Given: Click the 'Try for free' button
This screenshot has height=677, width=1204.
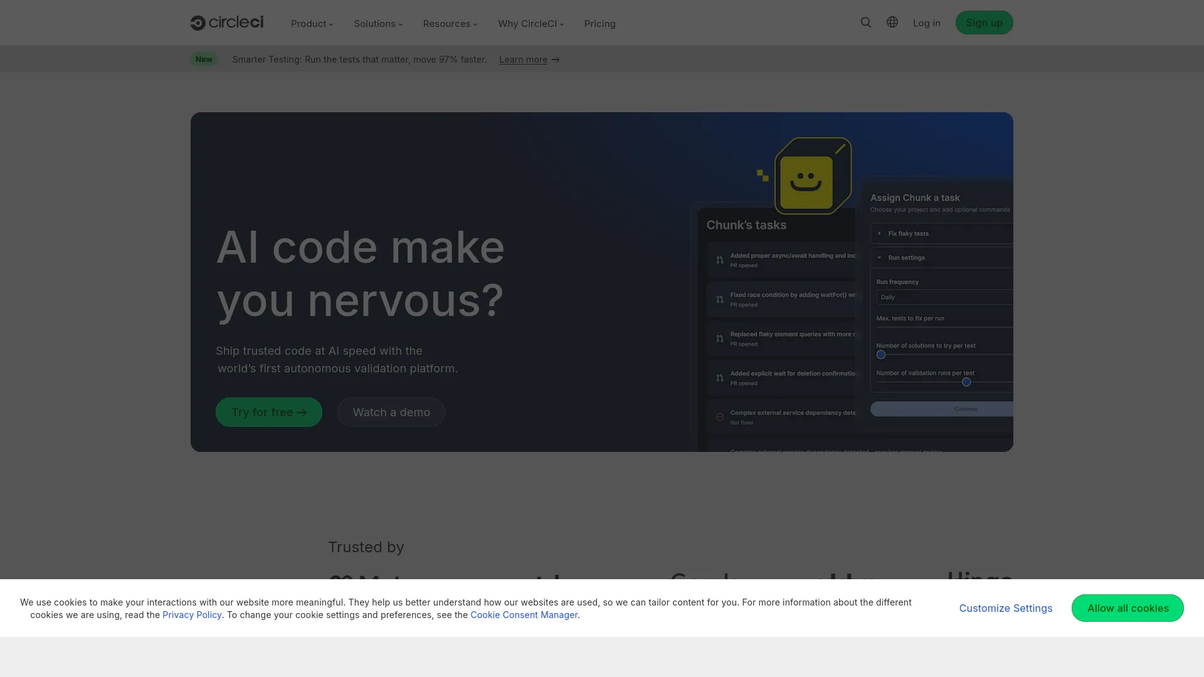Looking at the screenshot, I should click(x=269, y=412).
